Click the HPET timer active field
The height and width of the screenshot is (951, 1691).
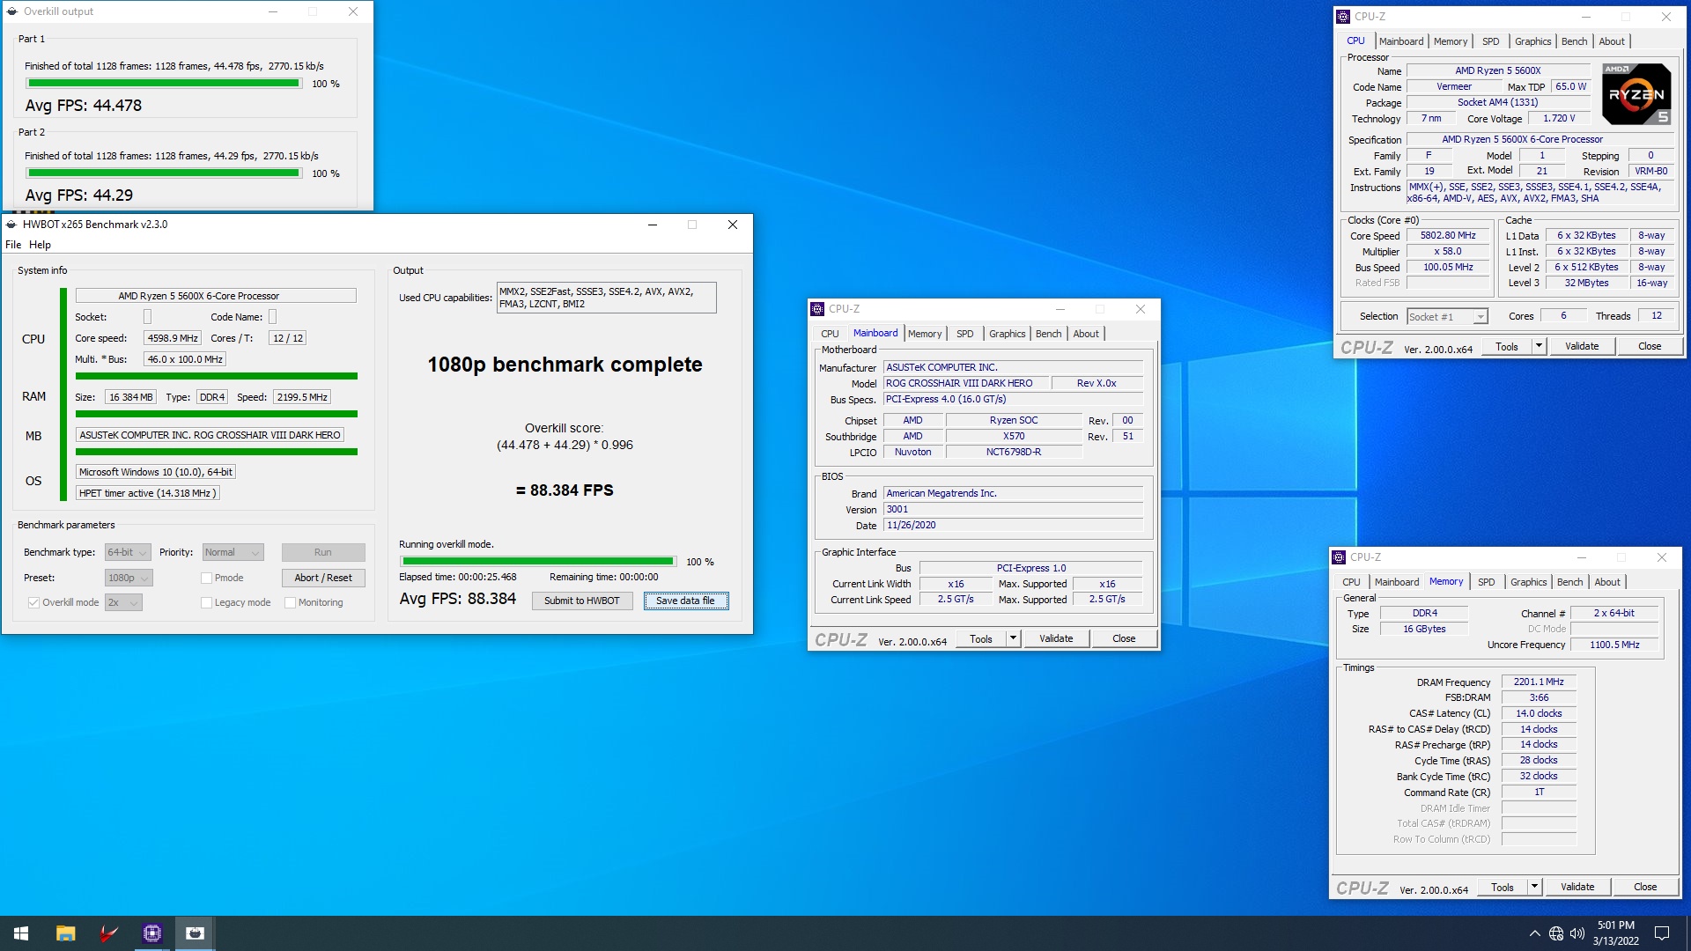click(x=147, y=494)
